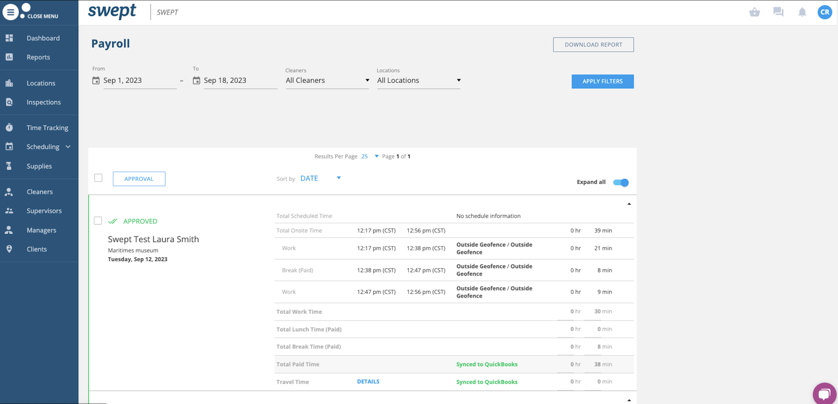
Task: Click the hamburger Close Menu icon
Action: [10, 12]
